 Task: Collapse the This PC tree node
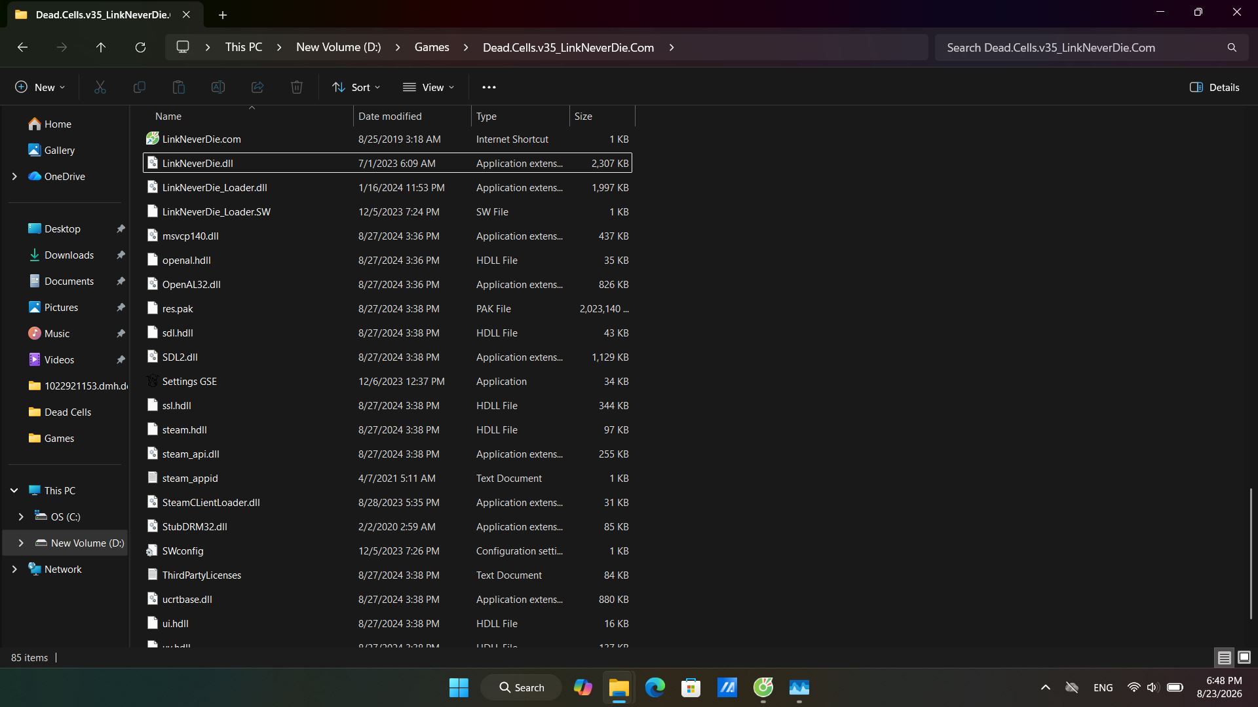click(x=14, y=490)
